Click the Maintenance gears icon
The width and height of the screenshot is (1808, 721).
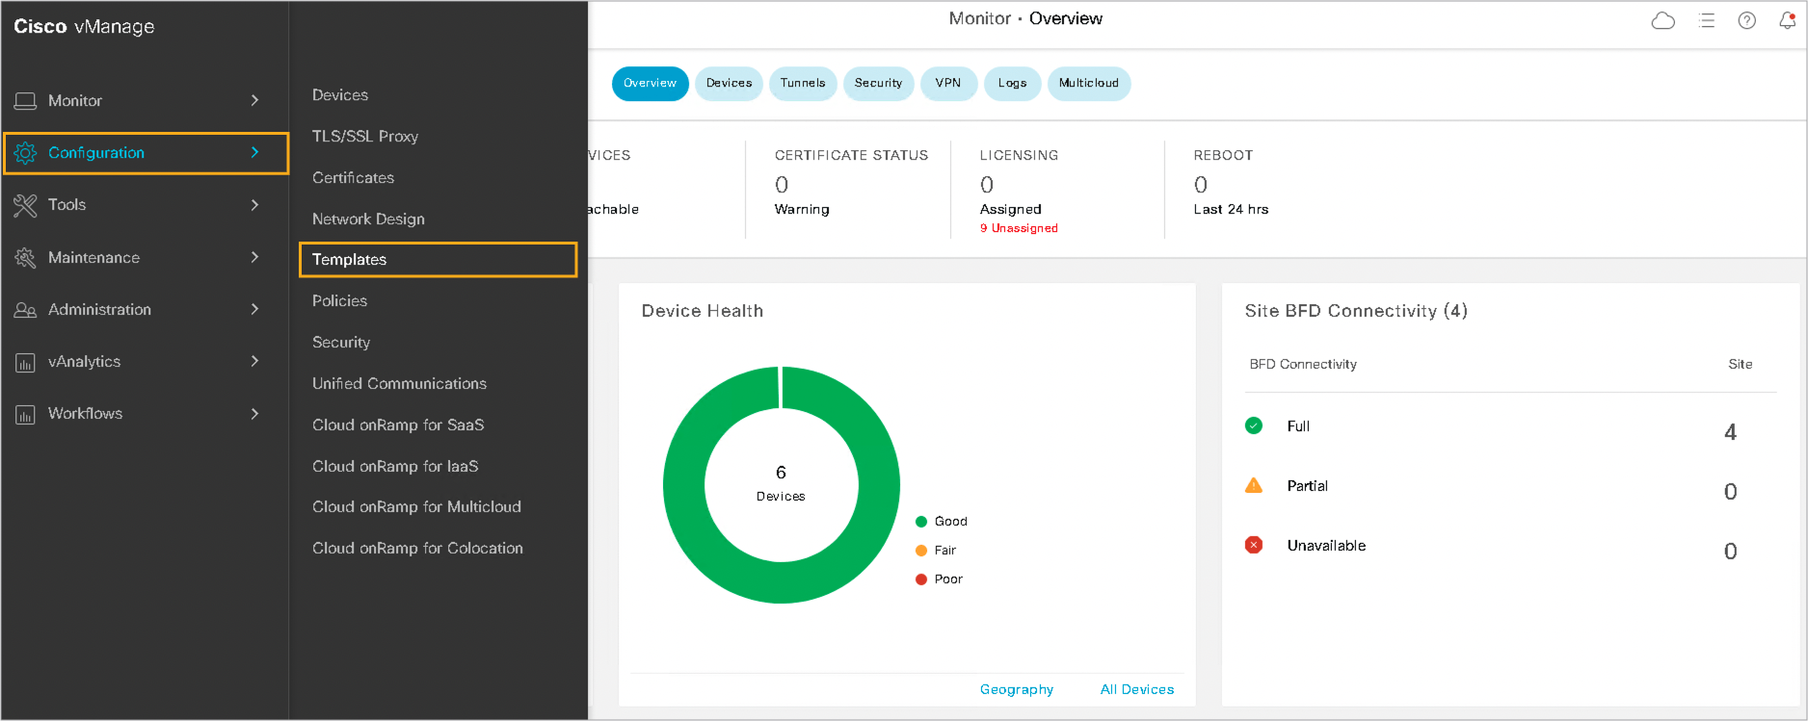pyautogui.click(x=25, y=258)
